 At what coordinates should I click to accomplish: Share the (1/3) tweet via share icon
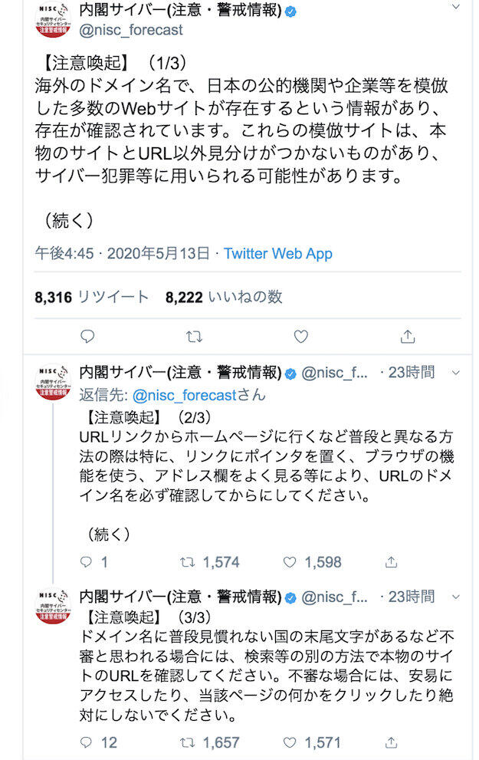tap(407, 335)
